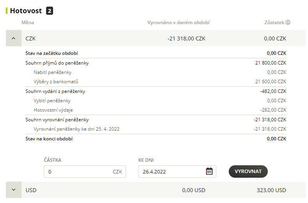Image resolution: width=308 pixels, height=203 pixels.
Task: Click the Zůstatek info icon
Action: coord(288,22)
